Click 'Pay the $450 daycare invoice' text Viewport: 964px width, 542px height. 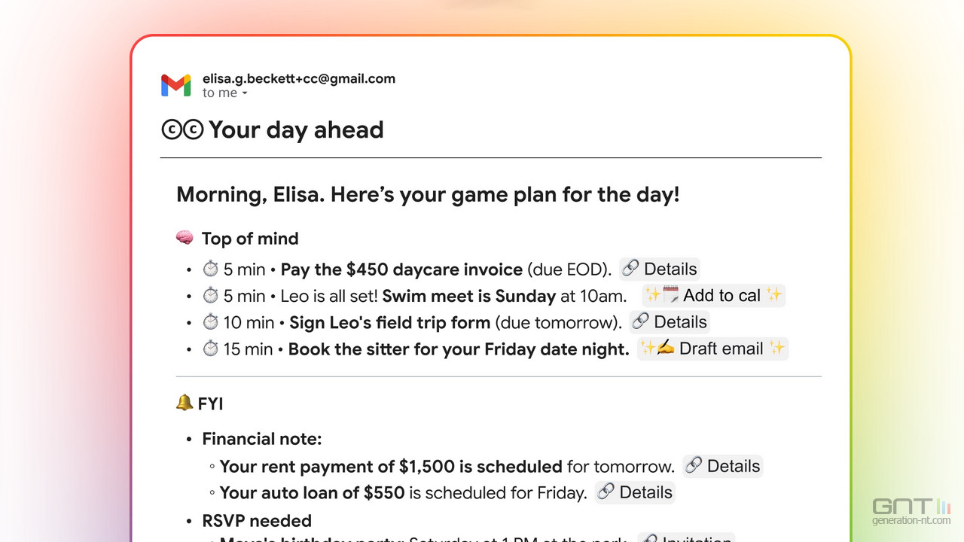pyautogui.click(x=401, y=269)
